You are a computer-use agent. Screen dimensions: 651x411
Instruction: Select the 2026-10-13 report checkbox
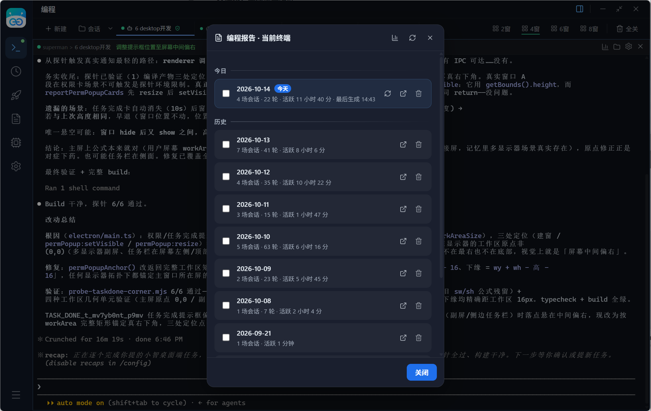(226, 144)
